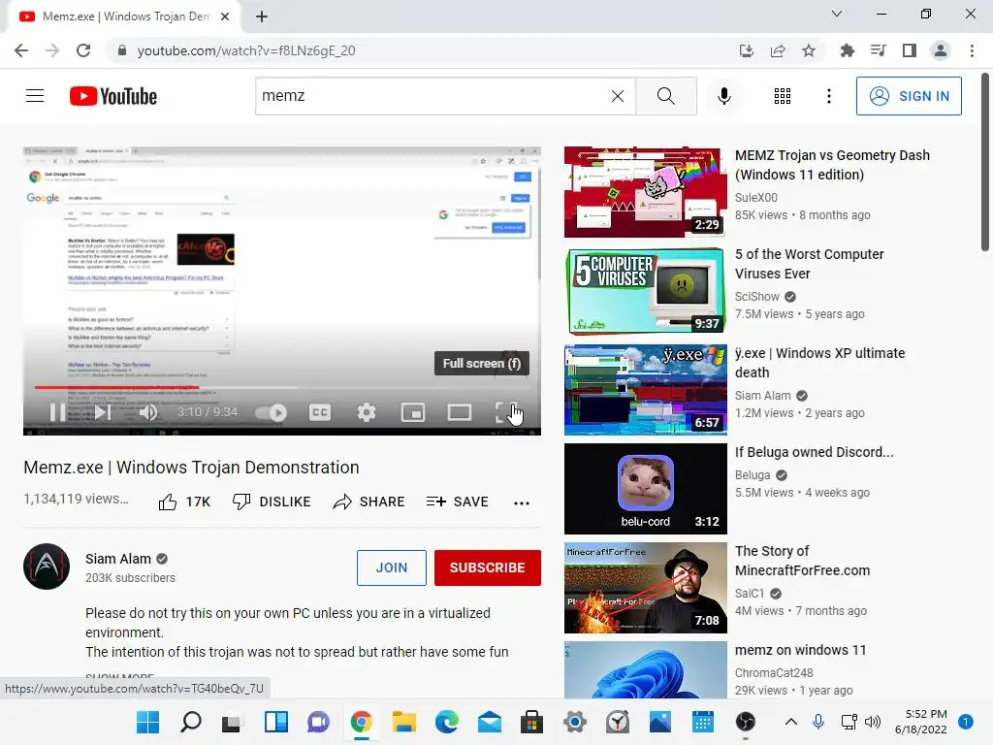This screenshot has width=993, height=745.
Task: Toggle closed captions CC
Action: coord(320,413)
